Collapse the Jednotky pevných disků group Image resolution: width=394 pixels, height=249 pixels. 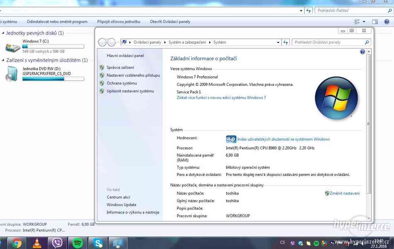click(3, 33)
